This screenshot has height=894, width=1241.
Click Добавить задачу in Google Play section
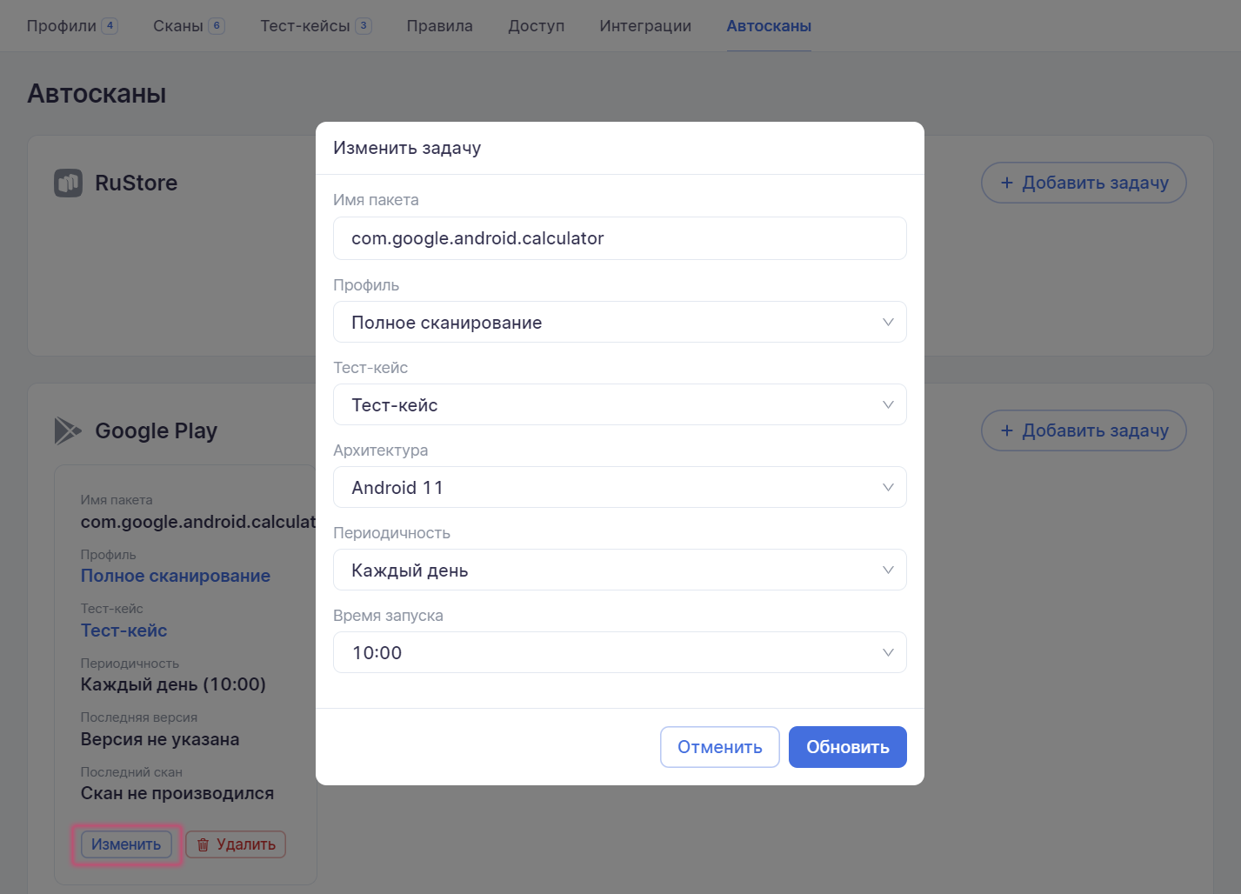click(1084, 430)
